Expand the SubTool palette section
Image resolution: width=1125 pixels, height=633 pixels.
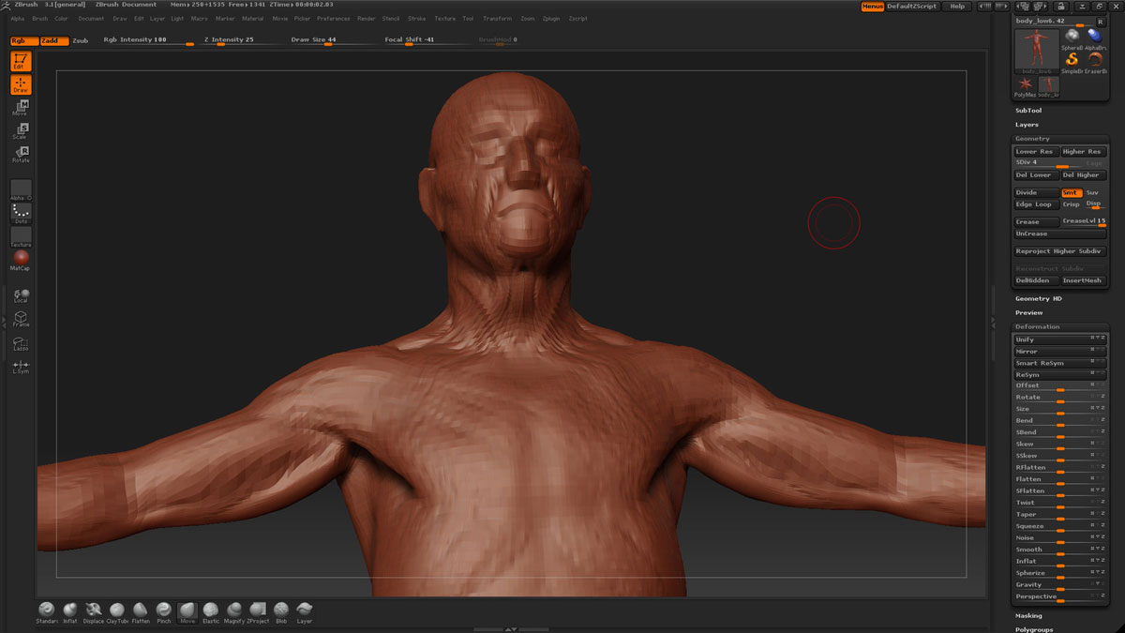[1028, 111]
